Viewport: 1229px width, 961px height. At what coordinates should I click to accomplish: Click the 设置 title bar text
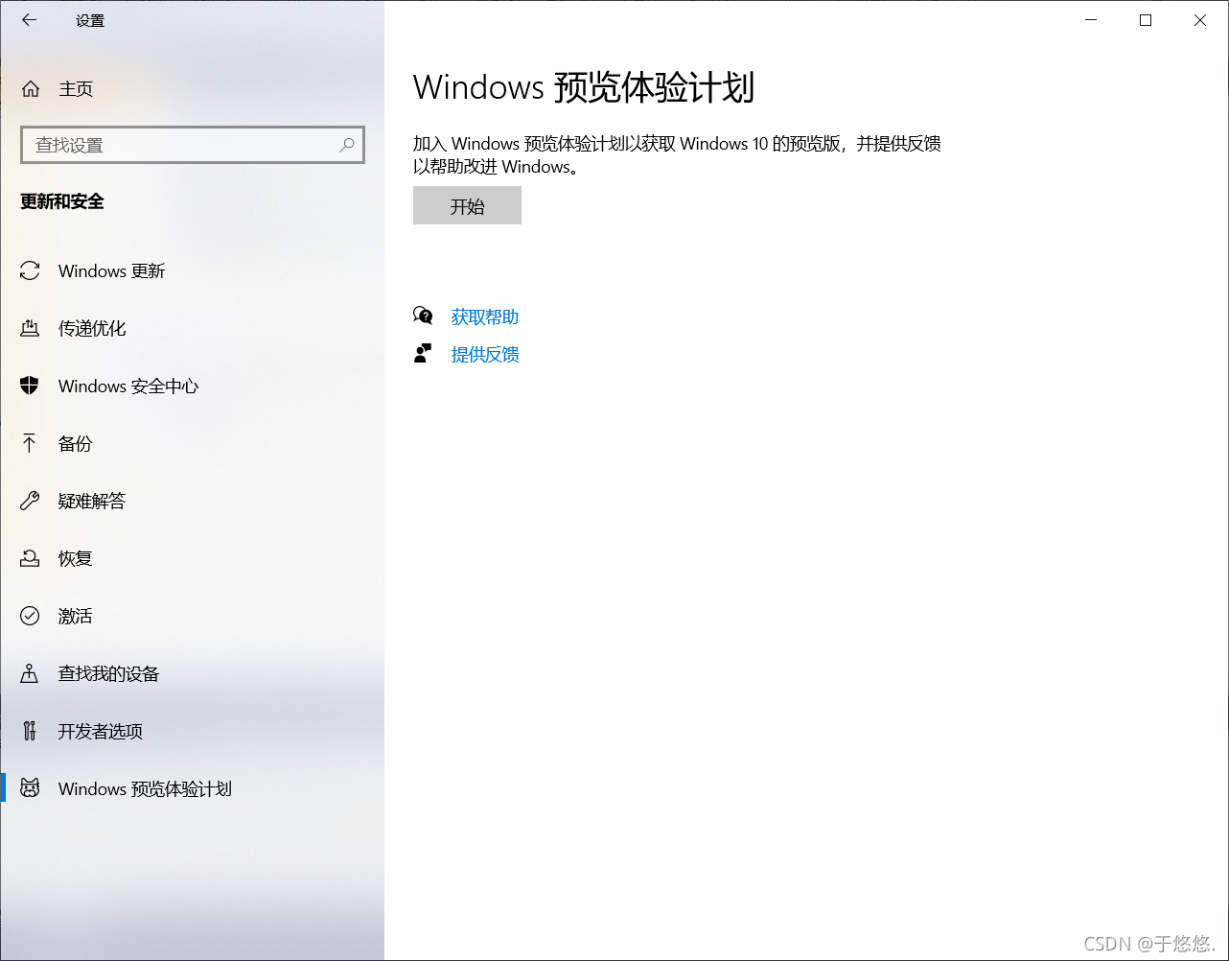coord(90,20)
